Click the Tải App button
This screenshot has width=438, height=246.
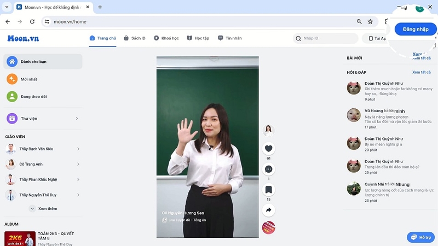tap(377, 38)
